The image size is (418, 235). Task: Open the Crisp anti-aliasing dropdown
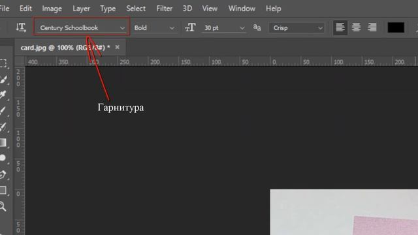297,27
